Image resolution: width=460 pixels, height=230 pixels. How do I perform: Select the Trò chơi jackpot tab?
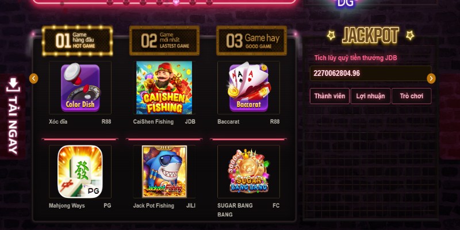412,96
